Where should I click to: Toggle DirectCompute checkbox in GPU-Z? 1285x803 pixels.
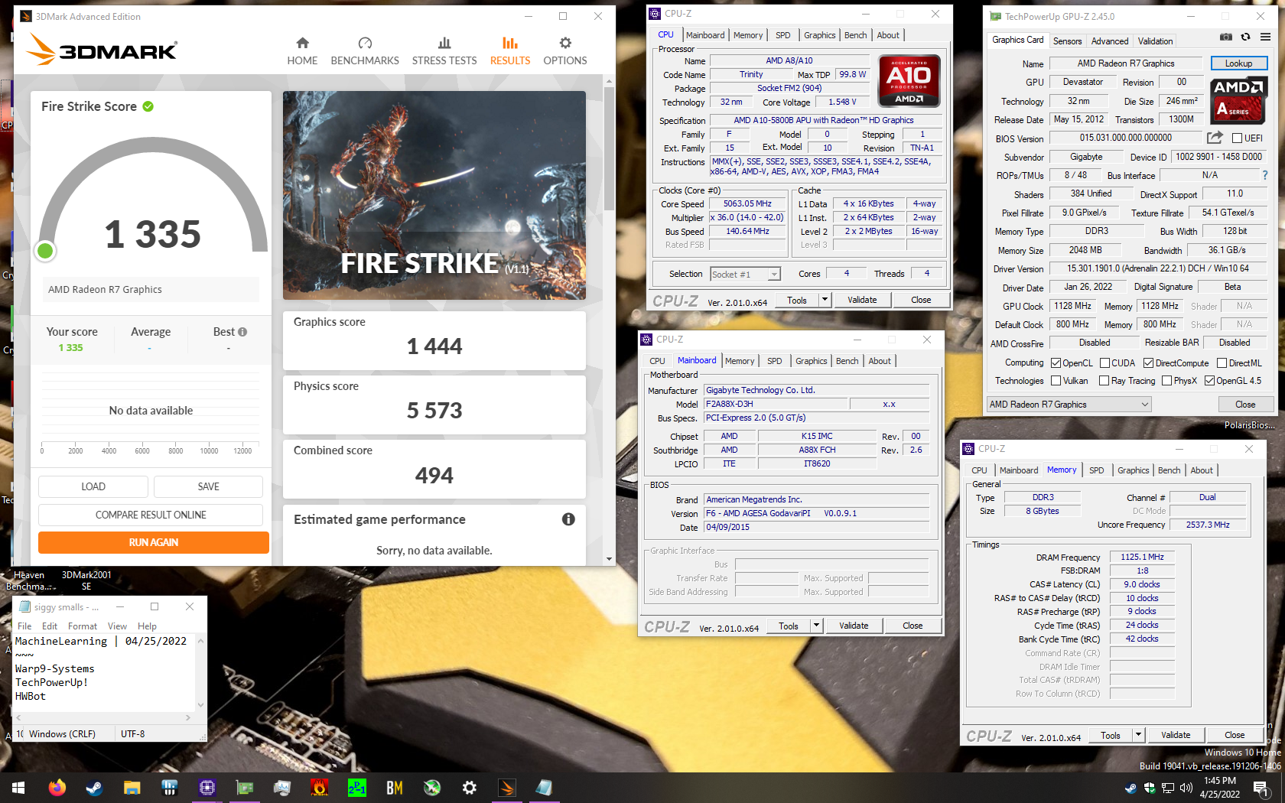(1148, 363)
